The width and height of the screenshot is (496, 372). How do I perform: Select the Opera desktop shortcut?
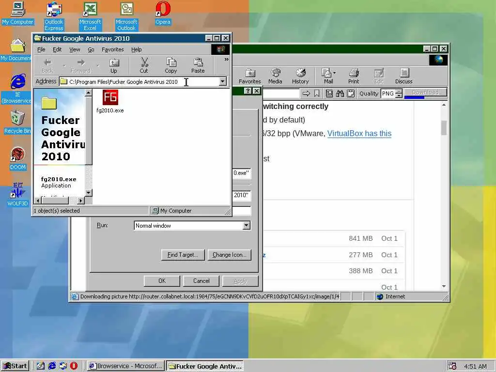163,13
